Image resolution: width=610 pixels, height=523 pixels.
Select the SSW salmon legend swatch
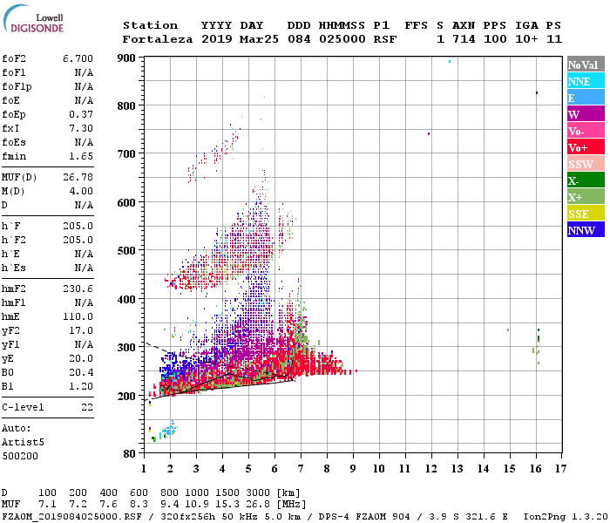coord(586,164)
